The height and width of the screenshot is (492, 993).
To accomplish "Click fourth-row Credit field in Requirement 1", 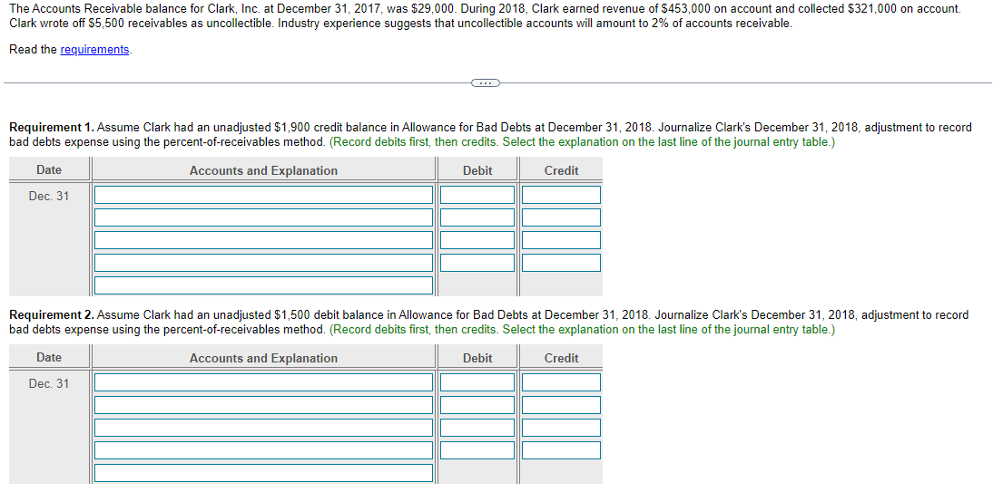I will point(561,263).
